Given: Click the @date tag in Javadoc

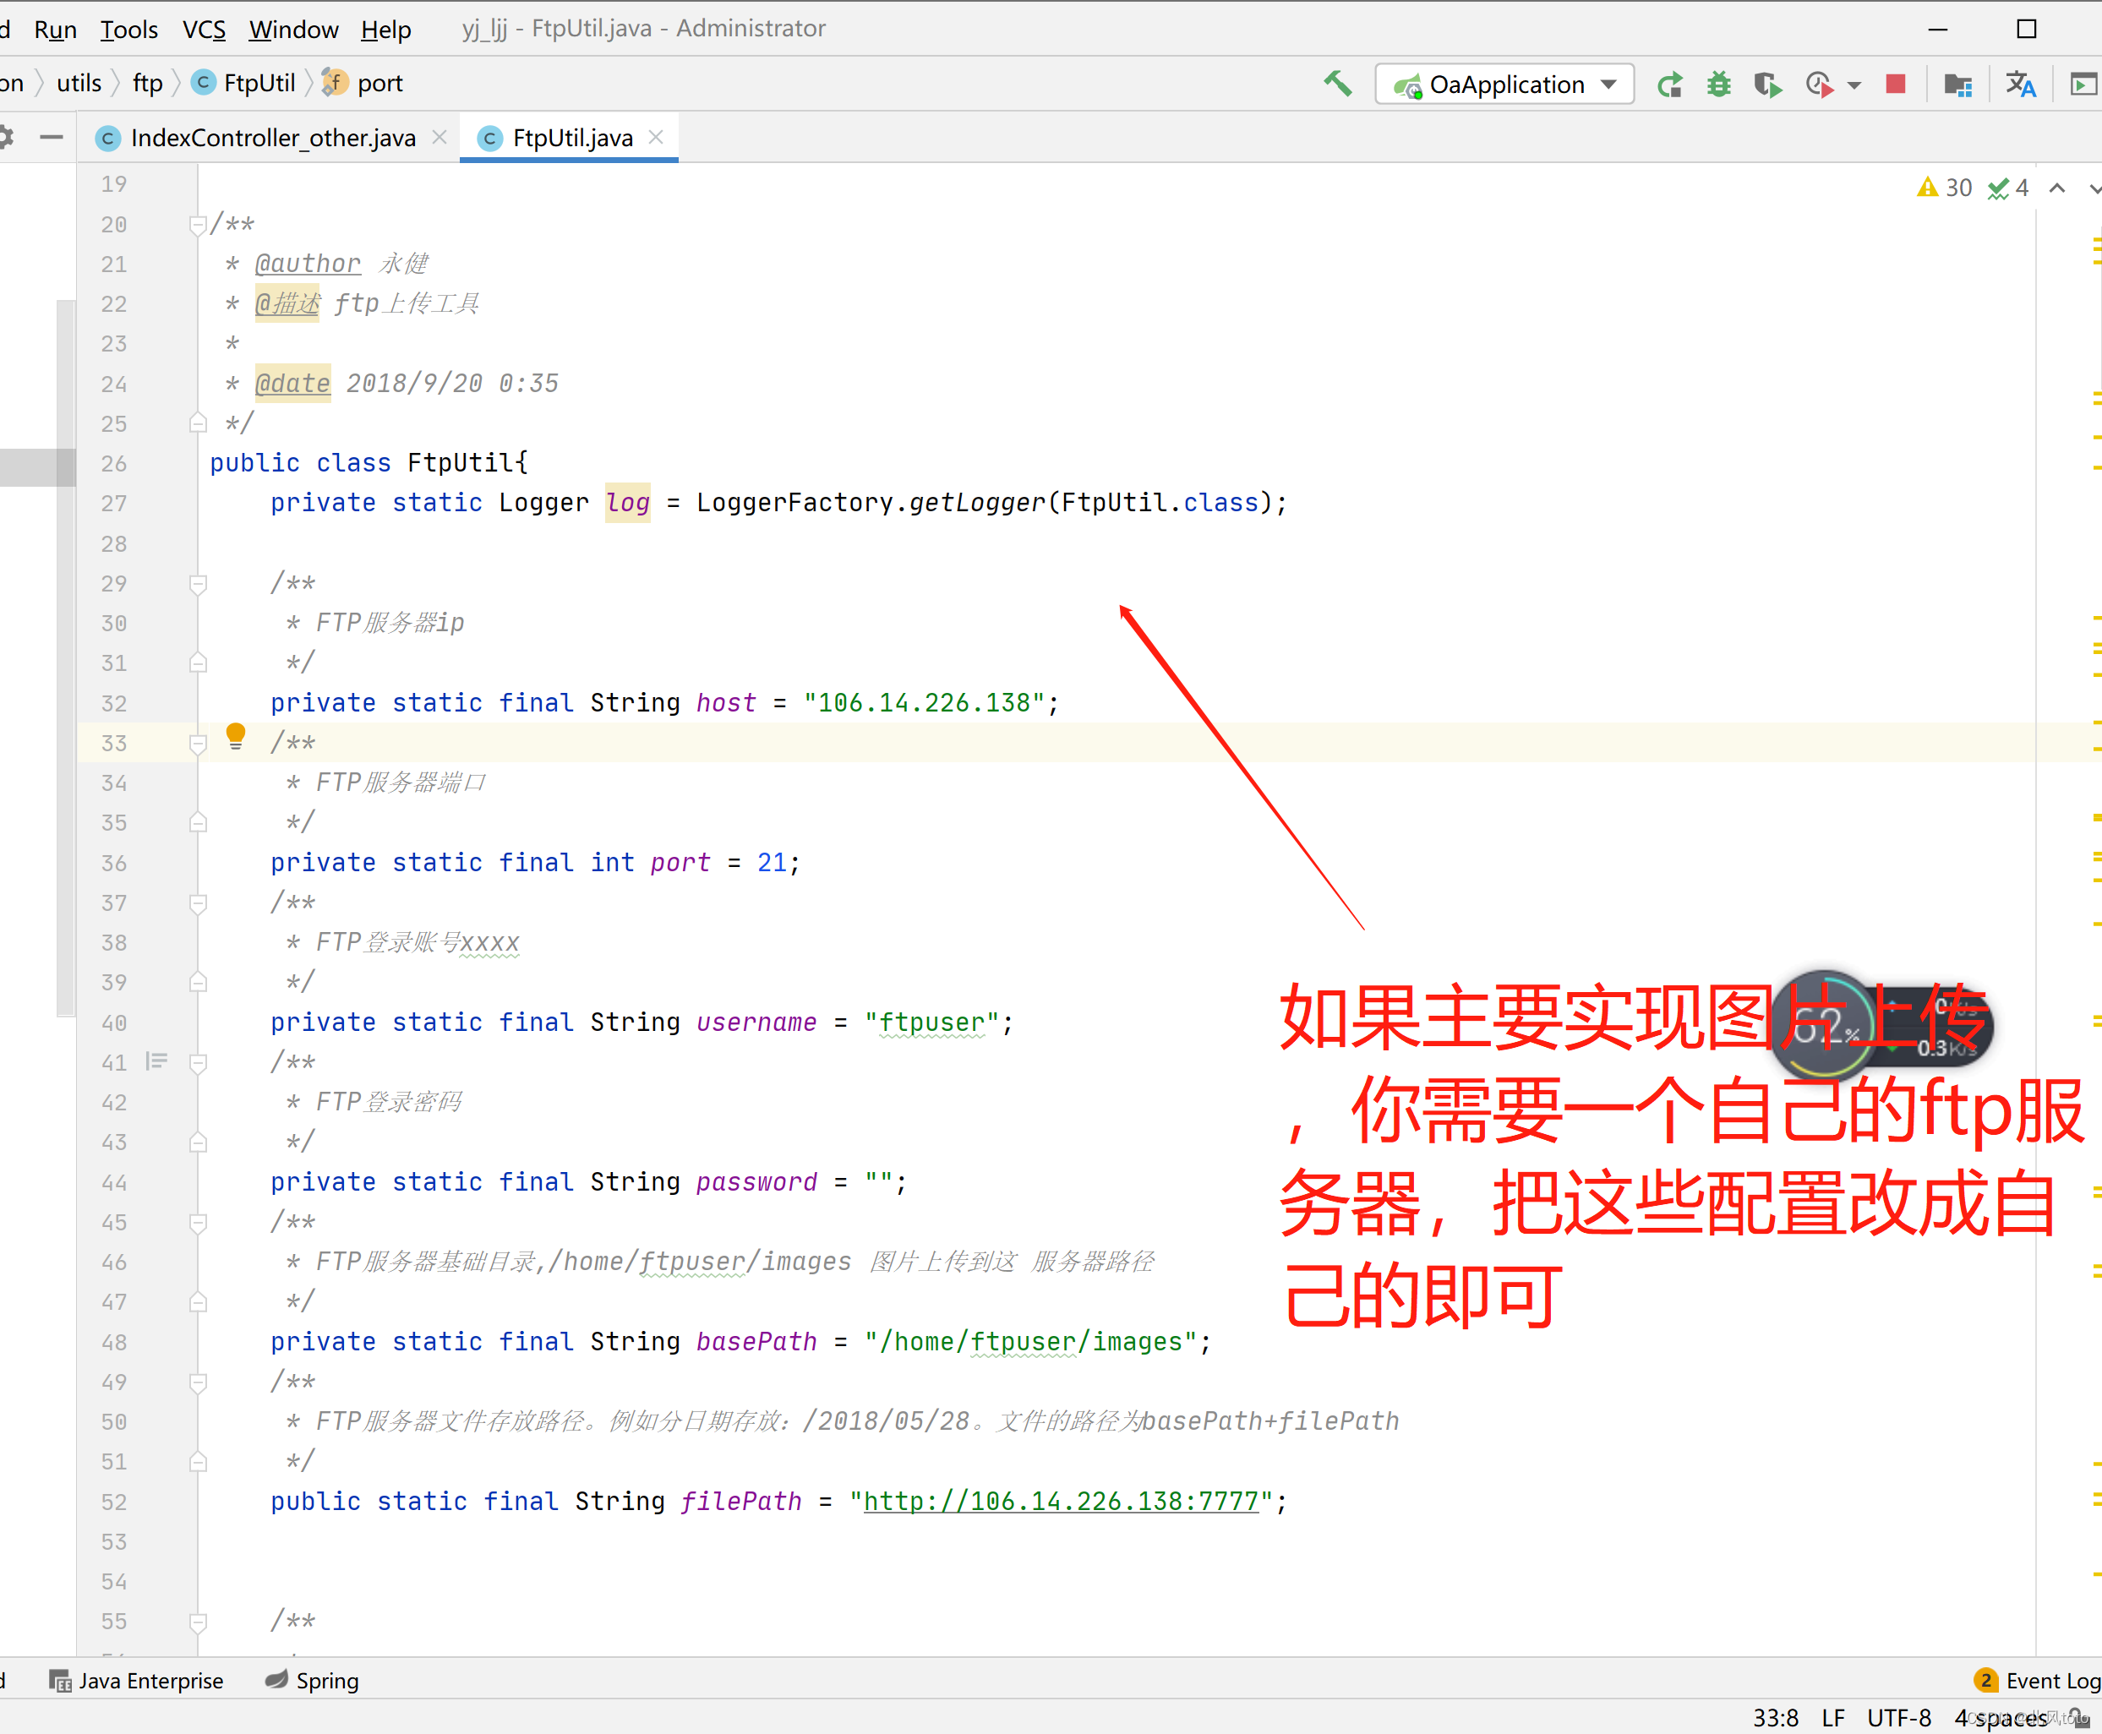Looking at the screenshot, I should [x=292, y=384].
